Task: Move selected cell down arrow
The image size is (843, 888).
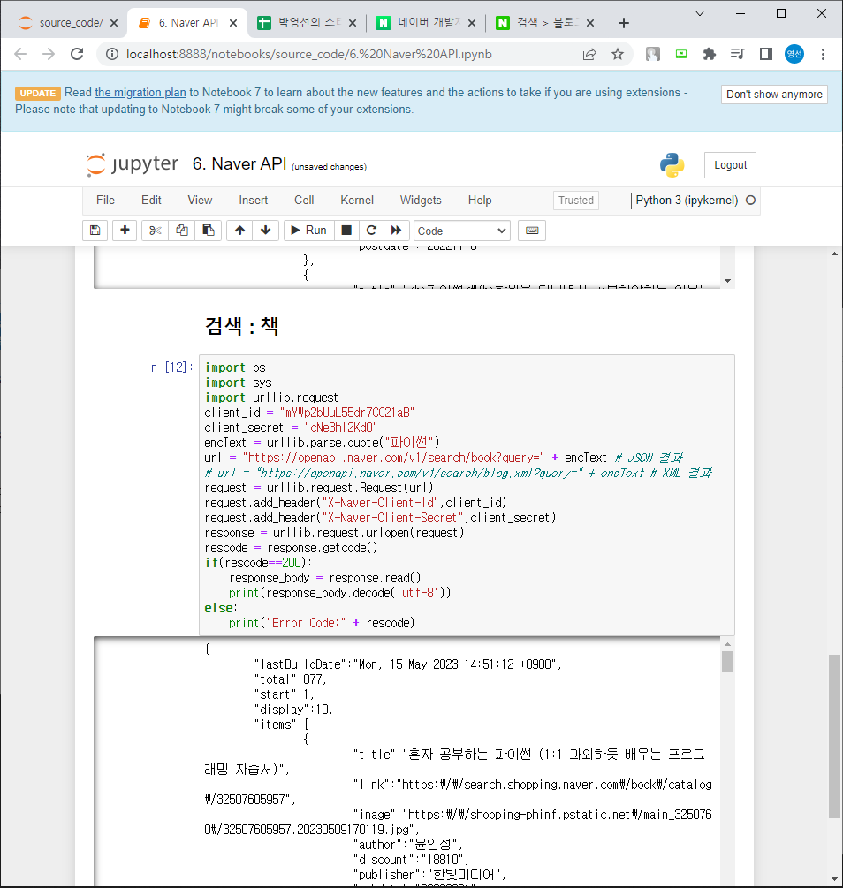Action: 266,231
